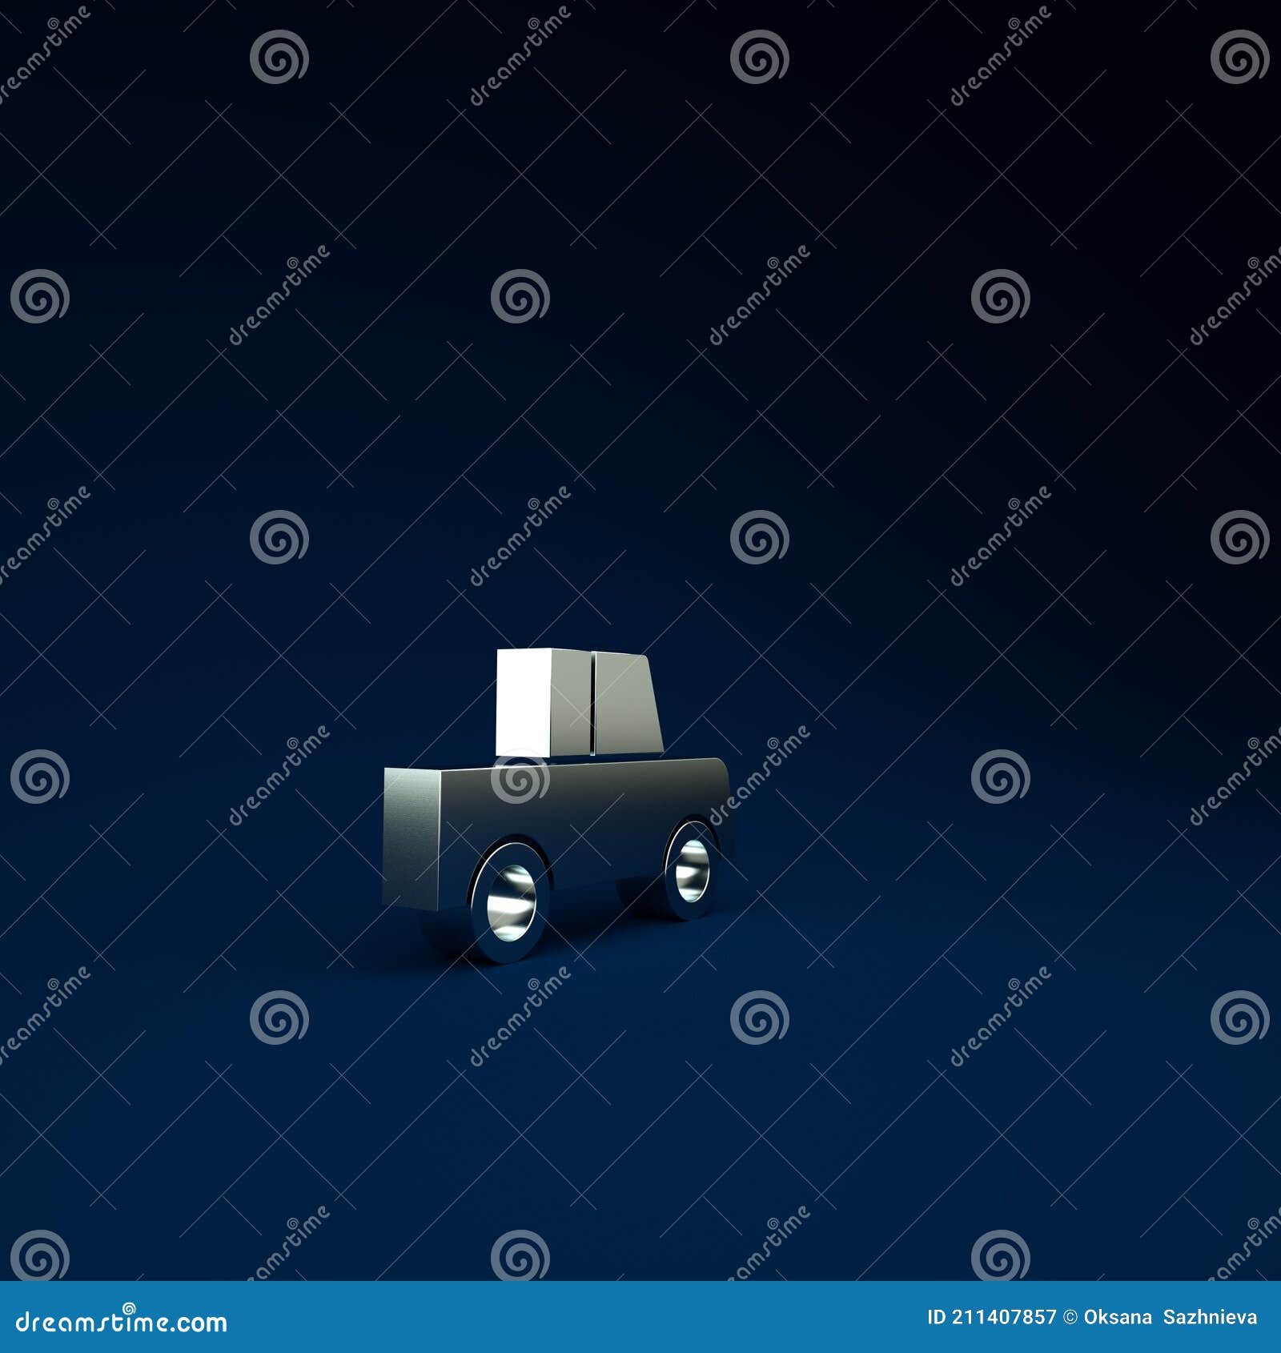Select the photographer name Oksana Sazhnieva
Screen dimensions: 1281x1353
pyautogui.click(x=1169, y=1317)
